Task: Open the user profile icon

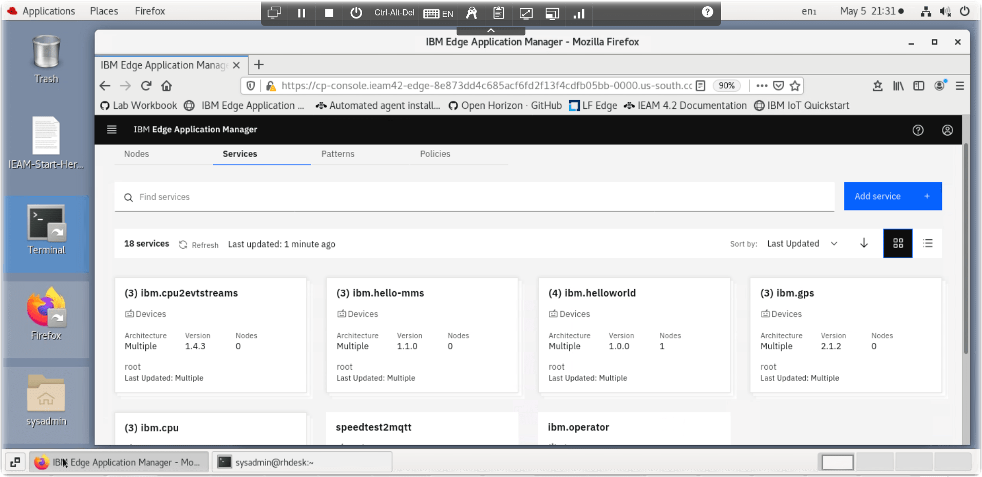Action: click(x=948, y=130)
